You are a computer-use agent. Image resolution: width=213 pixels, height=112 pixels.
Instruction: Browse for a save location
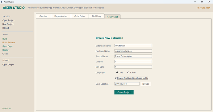146,84
